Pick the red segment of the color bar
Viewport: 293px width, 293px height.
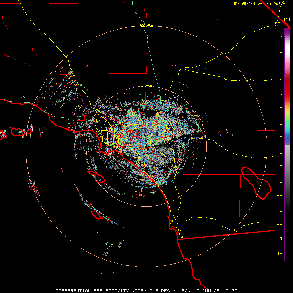point(287,88)
